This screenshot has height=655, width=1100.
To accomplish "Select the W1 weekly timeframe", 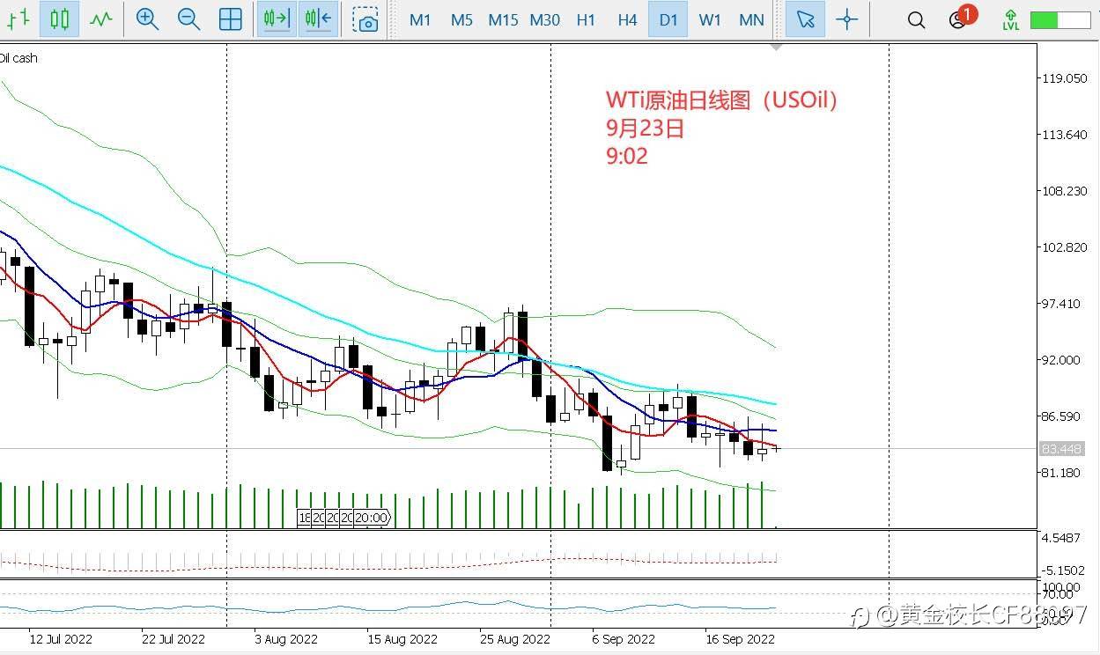I will coord(710,19).
